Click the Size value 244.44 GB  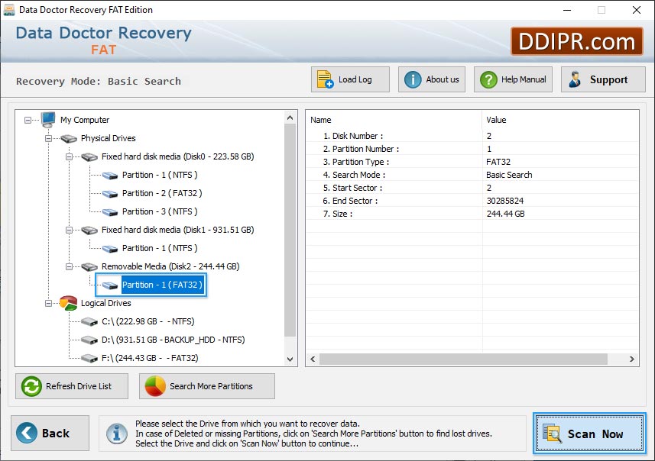(x=505, y=214)
